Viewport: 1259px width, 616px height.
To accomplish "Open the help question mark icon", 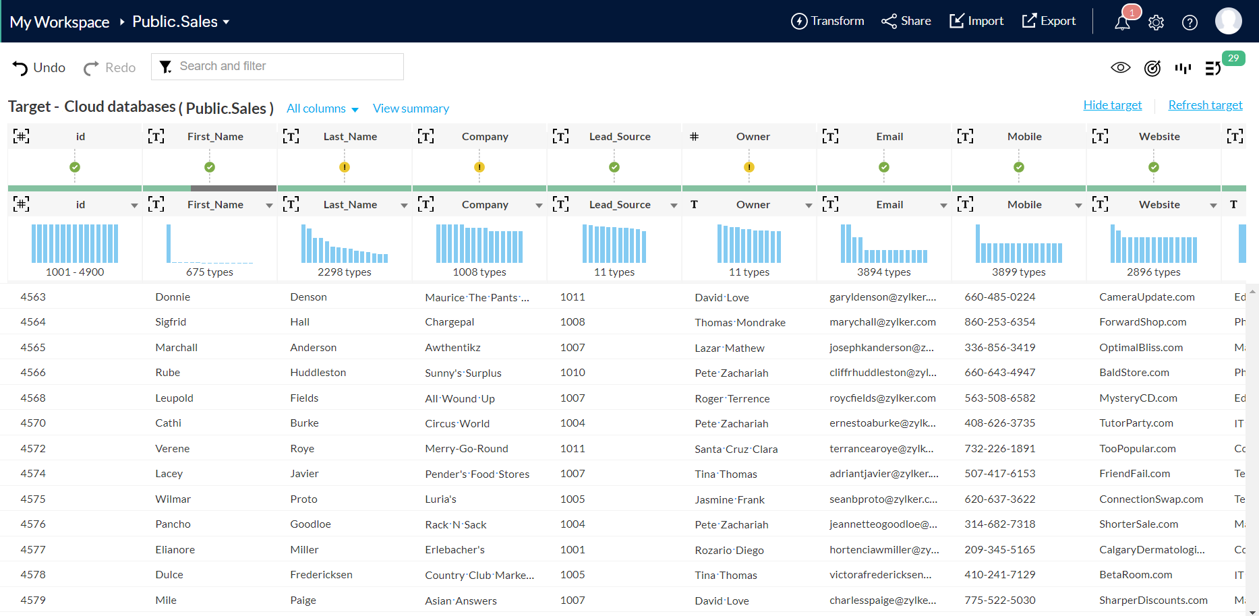I will click(x=1190, y=22).
